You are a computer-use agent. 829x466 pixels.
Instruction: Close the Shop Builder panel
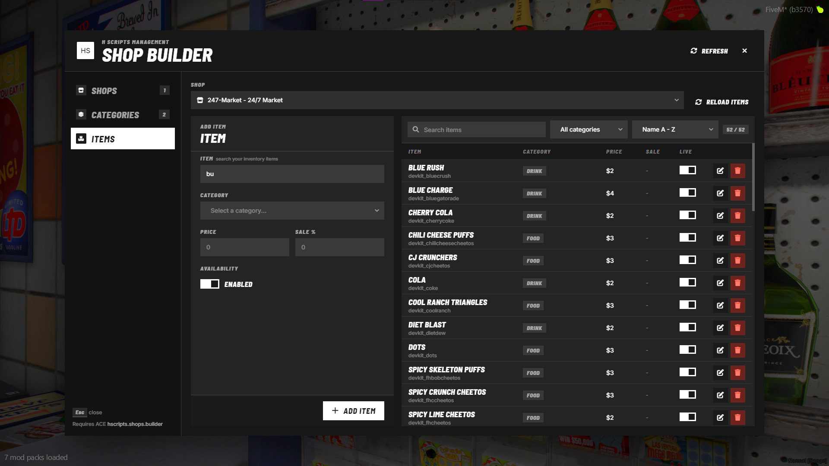pos(744,51)
